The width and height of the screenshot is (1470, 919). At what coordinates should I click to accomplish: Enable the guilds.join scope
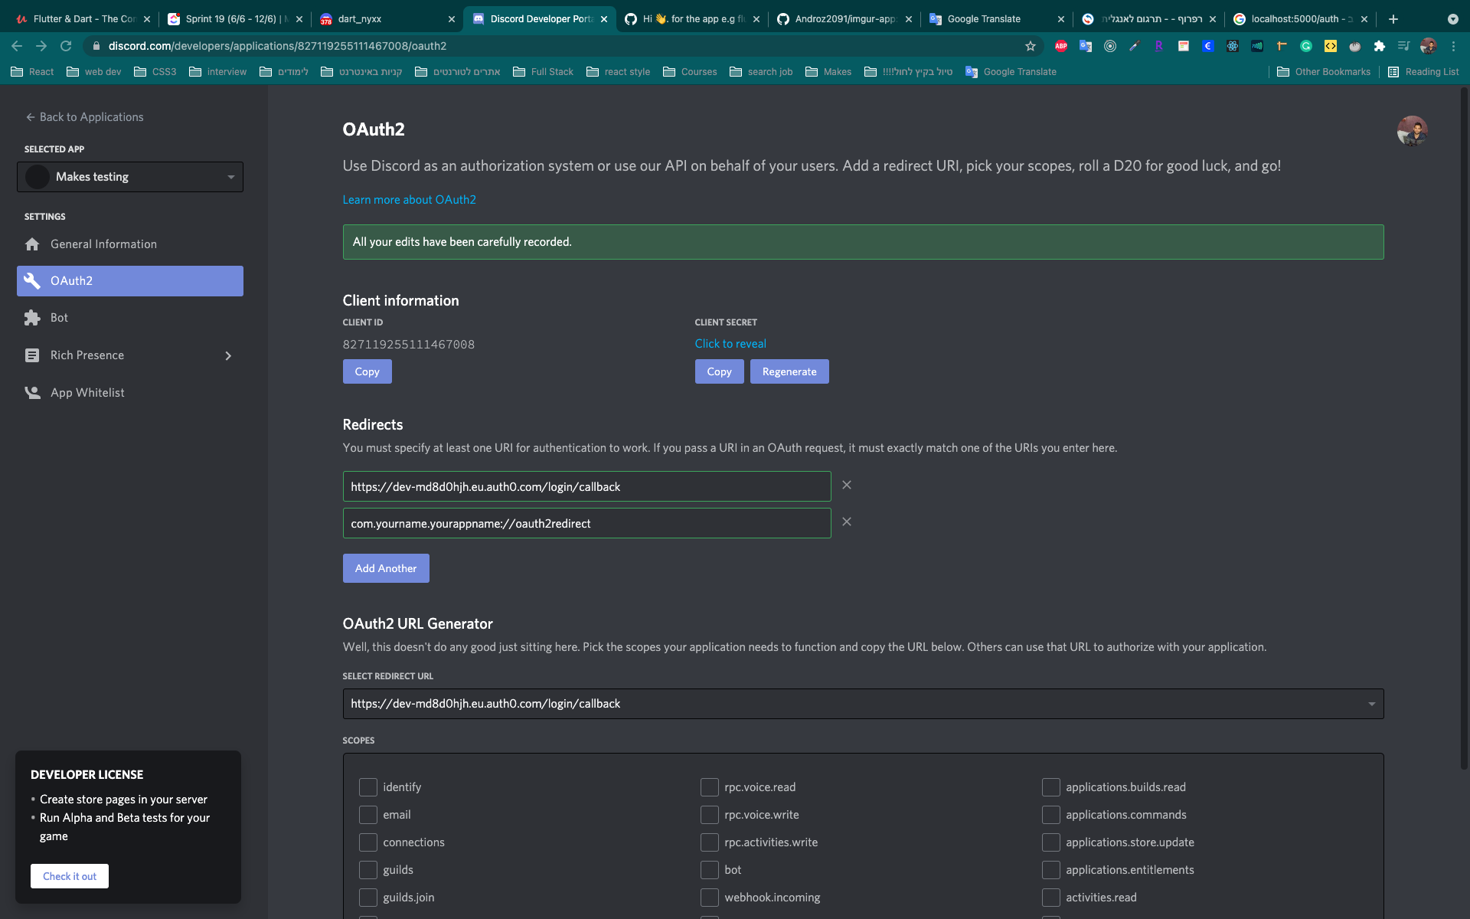(x=368, y=898)
